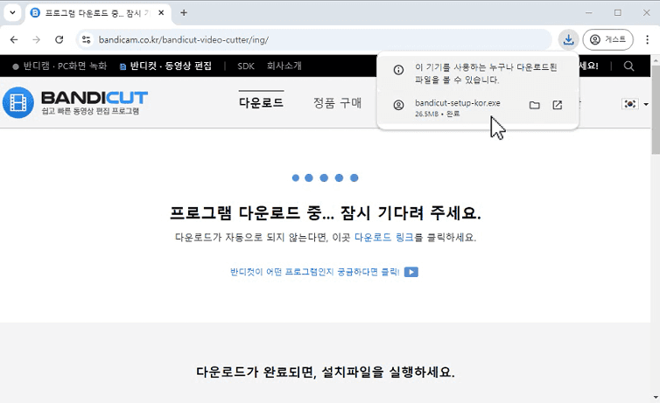Click the scrollbar down arrow

[656, 397]
